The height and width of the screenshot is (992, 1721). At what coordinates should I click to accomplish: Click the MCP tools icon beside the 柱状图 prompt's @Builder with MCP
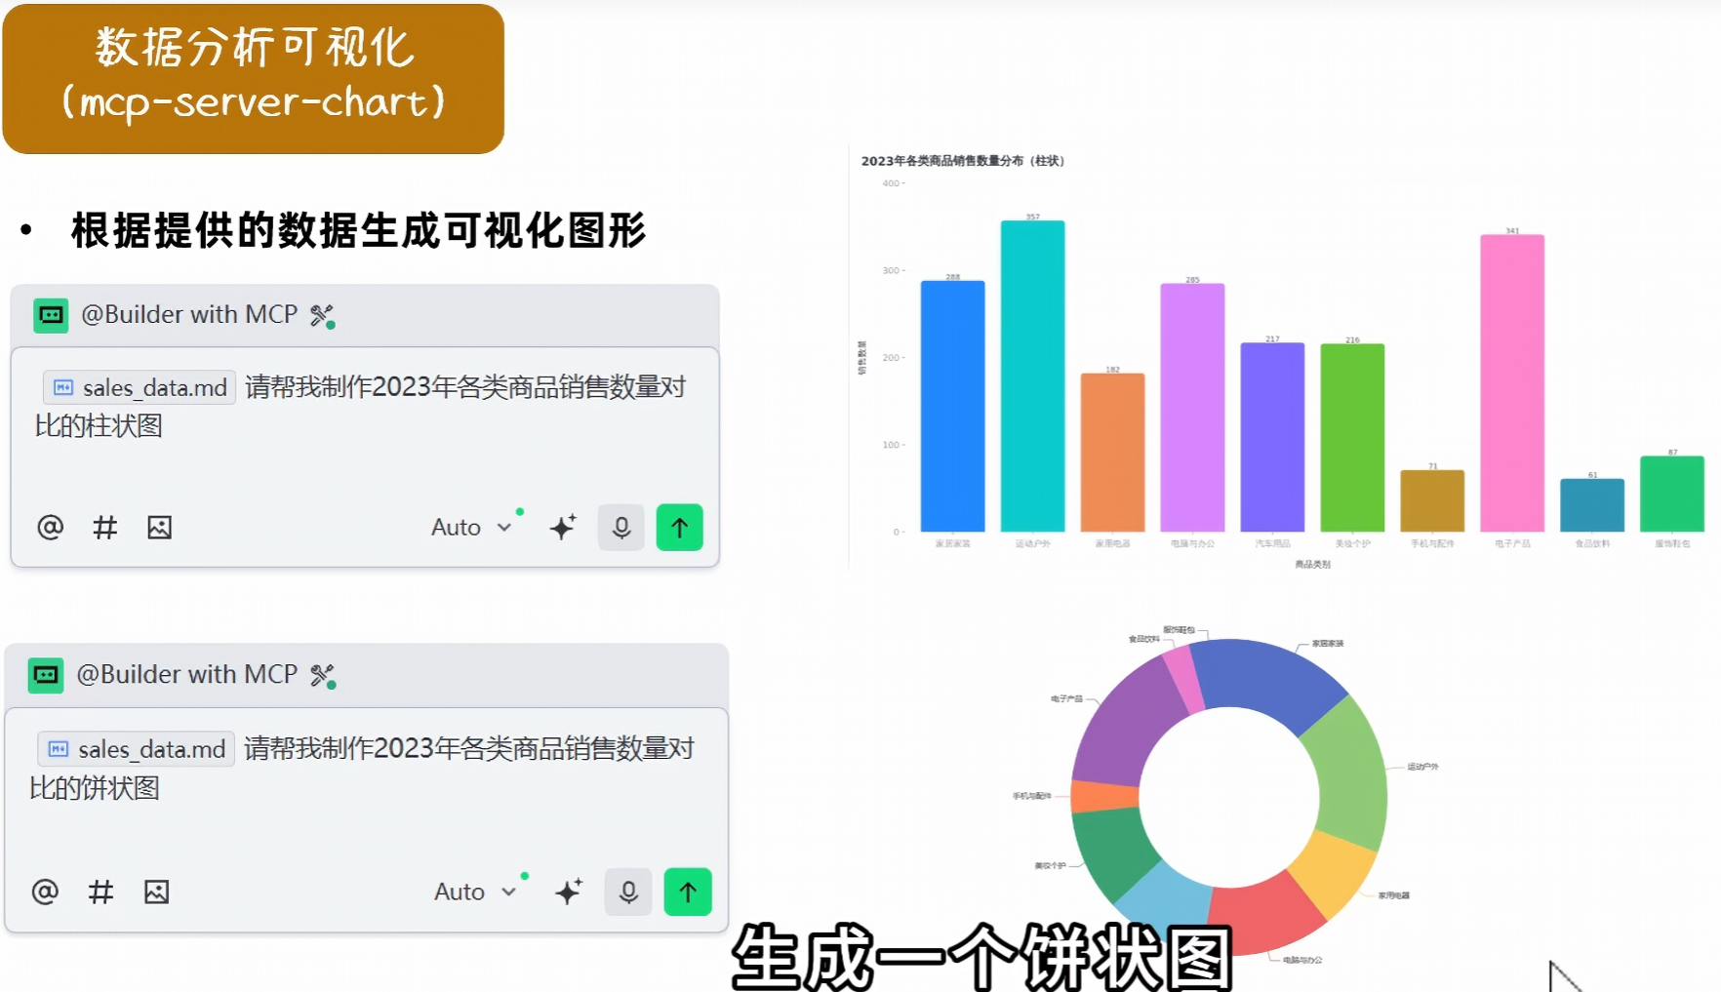322,316
